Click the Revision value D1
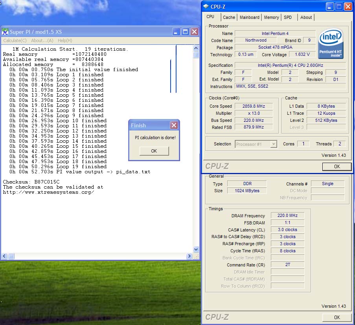 [x=336, y=79]
